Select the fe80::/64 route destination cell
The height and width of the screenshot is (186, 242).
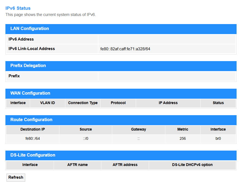(x=33, y=139)
